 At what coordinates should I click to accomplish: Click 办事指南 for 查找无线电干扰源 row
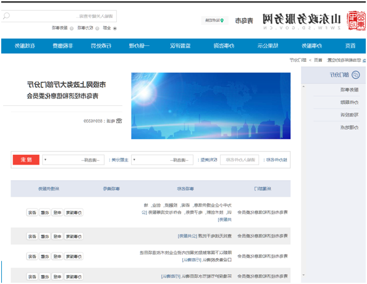click(74, 236)
